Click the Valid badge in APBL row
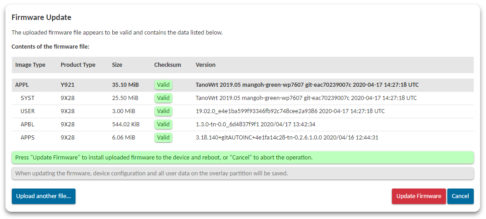Viewport: 486px width, 219px height. (163, 124)
